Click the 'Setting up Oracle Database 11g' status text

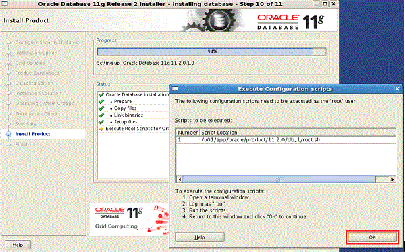coord(146,63)
